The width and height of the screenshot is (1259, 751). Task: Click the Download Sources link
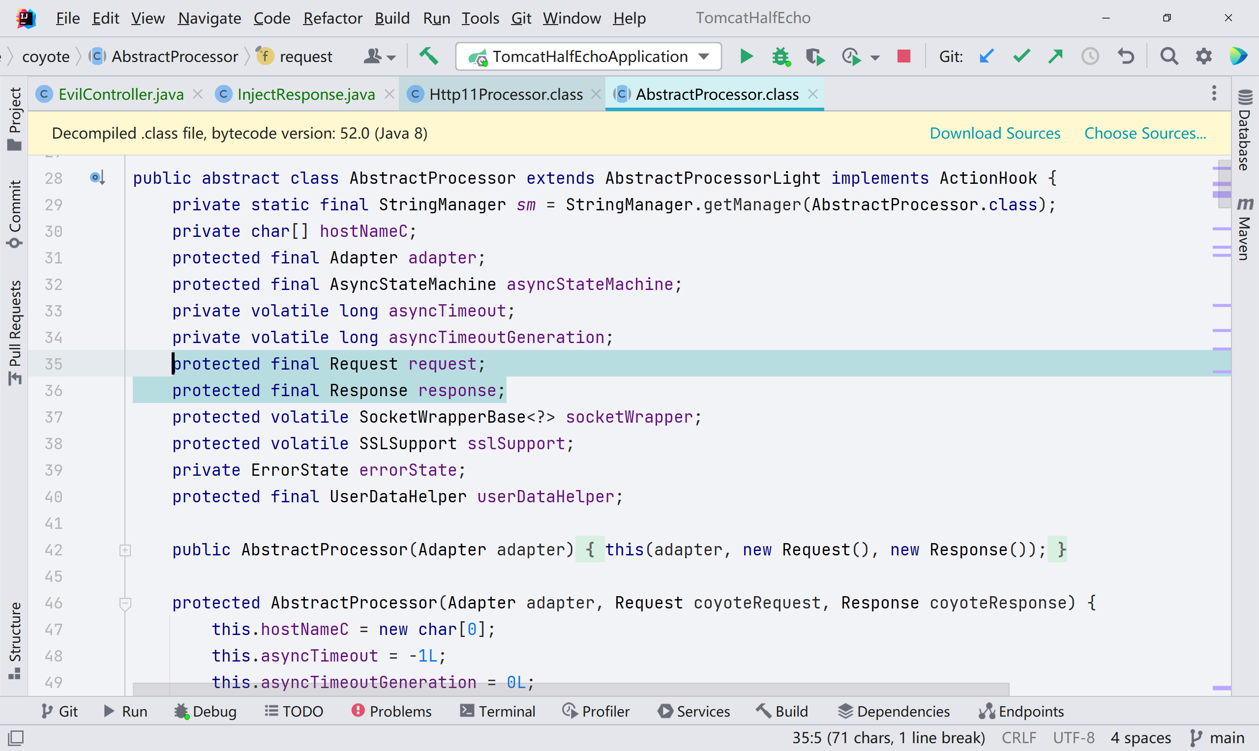tap(995, 133)
